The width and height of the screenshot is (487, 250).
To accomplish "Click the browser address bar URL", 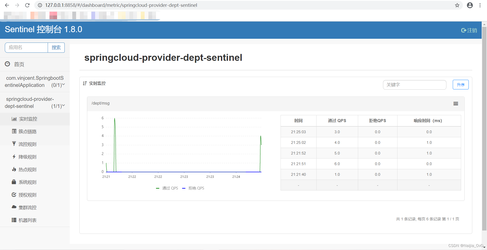I will click(121, 5).
